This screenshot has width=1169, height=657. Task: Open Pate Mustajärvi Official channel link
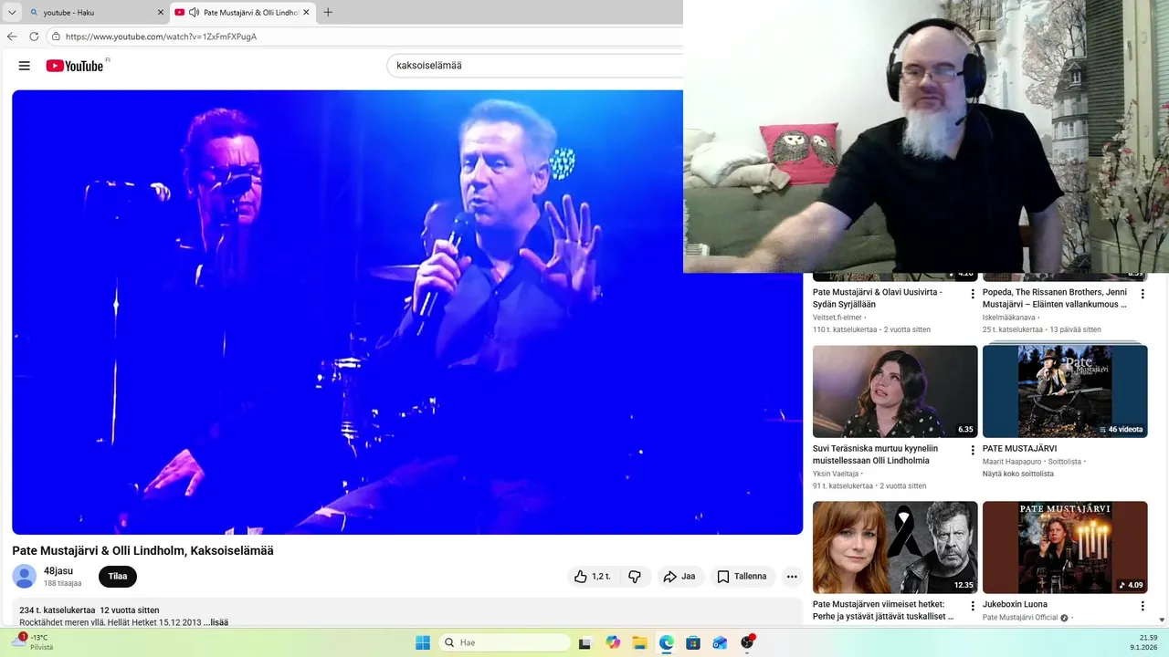[x=1020, y=618]
